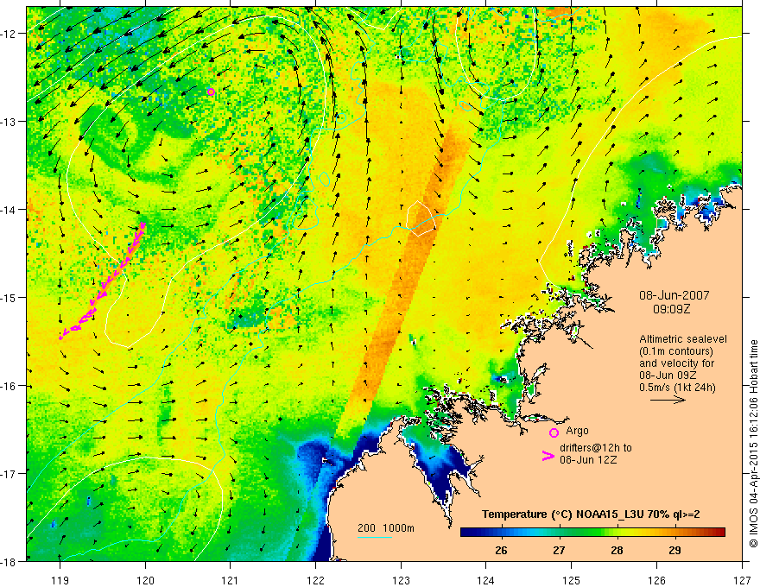Click the magenta drifter track trail
This screenshot has width=760, height=587.
point(102,281)
